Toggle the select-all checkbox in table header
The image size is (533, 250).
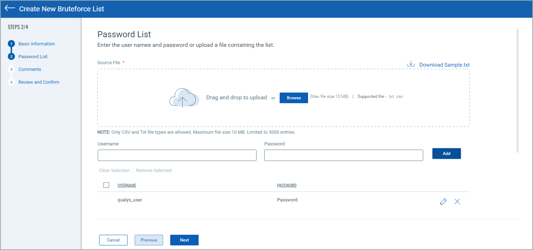pos(106,185)
